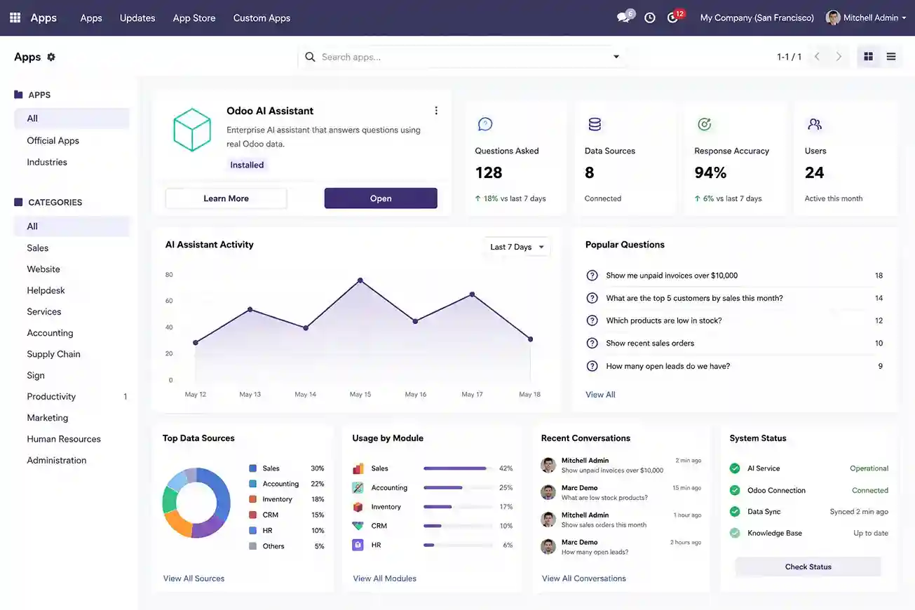Viewport: 915px width, 610px height.
Task: Click the Users people icon
Action: pyautogui.click(x=814, y=124)
